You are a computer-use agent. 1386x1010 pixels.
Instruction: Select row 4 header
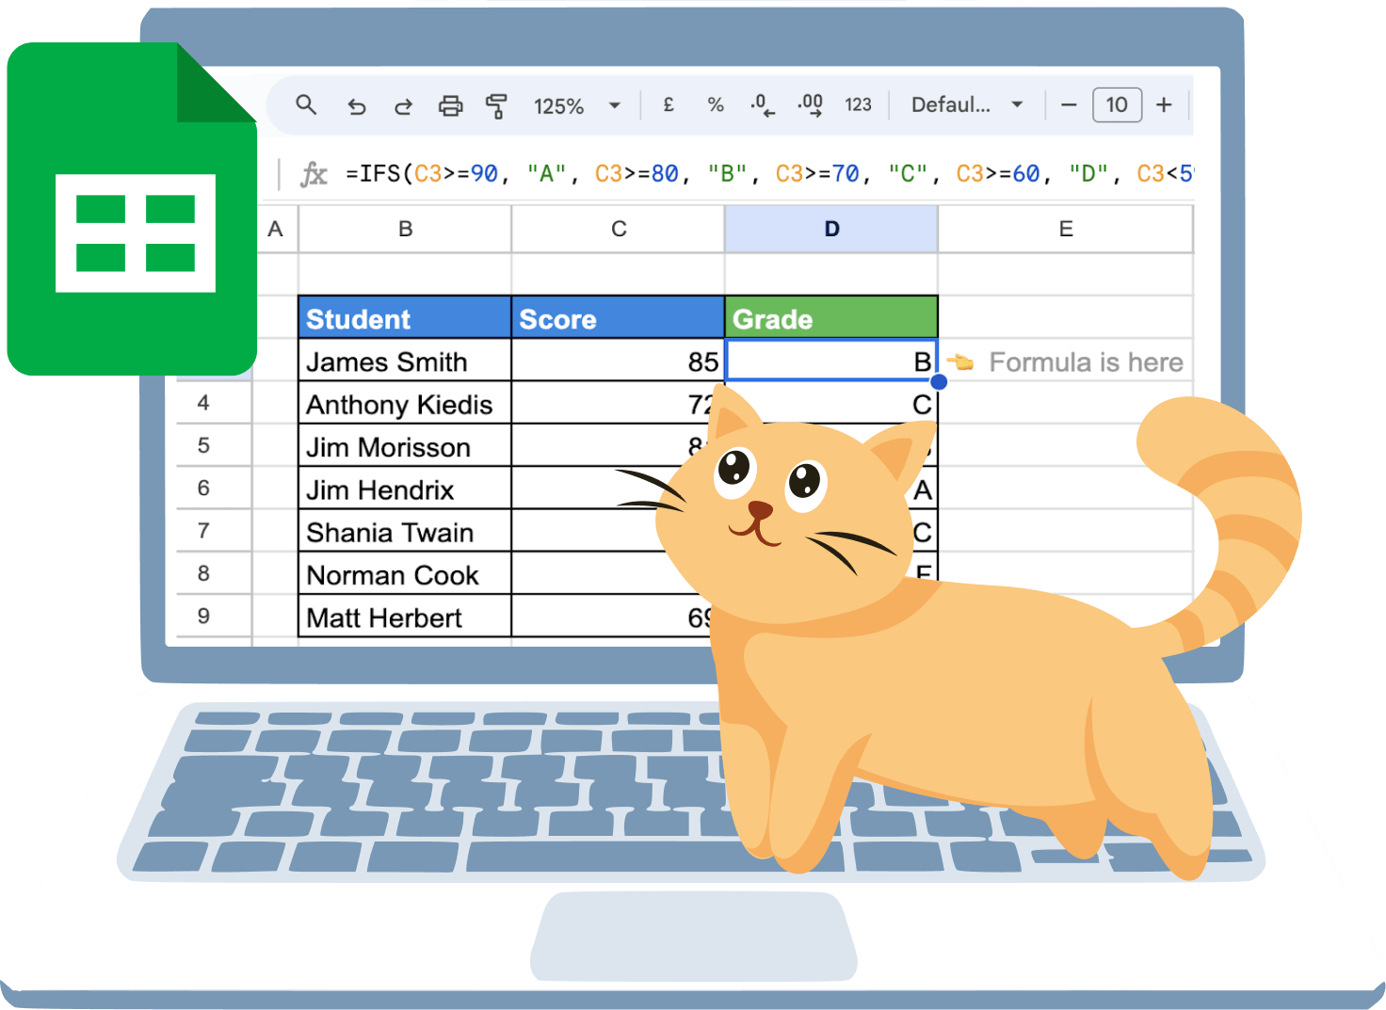click(204, 403)
